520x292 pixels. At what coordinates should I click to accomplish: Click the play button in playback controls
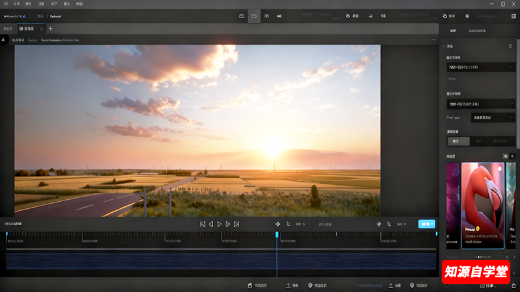(x=220, y=224)
